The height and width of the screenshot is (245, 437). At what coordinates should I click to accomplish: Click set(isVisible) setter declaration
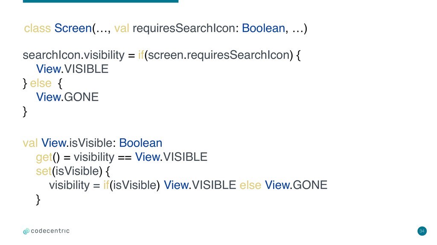69,171
